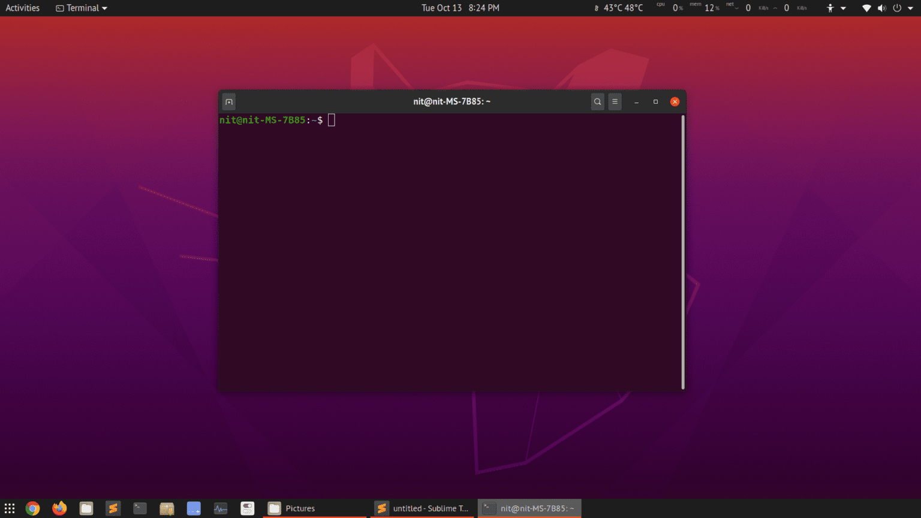Launch Google Chrome from the taskbar
The image size is (921, 518).
32,508
